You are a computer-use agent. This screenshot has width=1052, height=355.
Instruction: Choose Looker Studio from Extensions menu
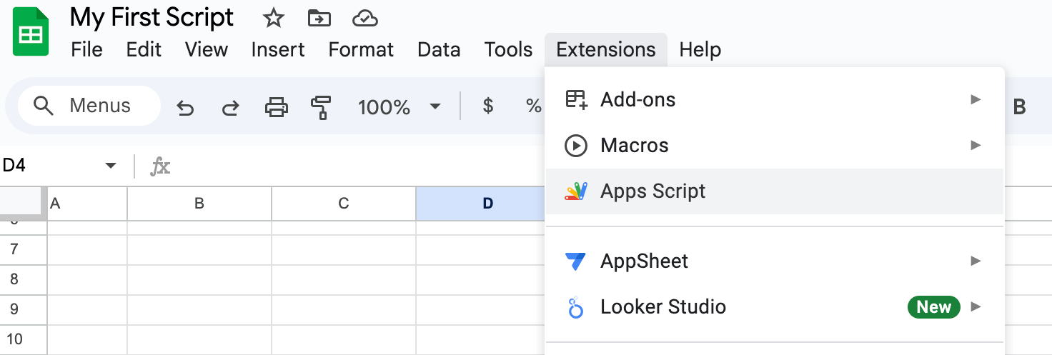coord(775,307)
